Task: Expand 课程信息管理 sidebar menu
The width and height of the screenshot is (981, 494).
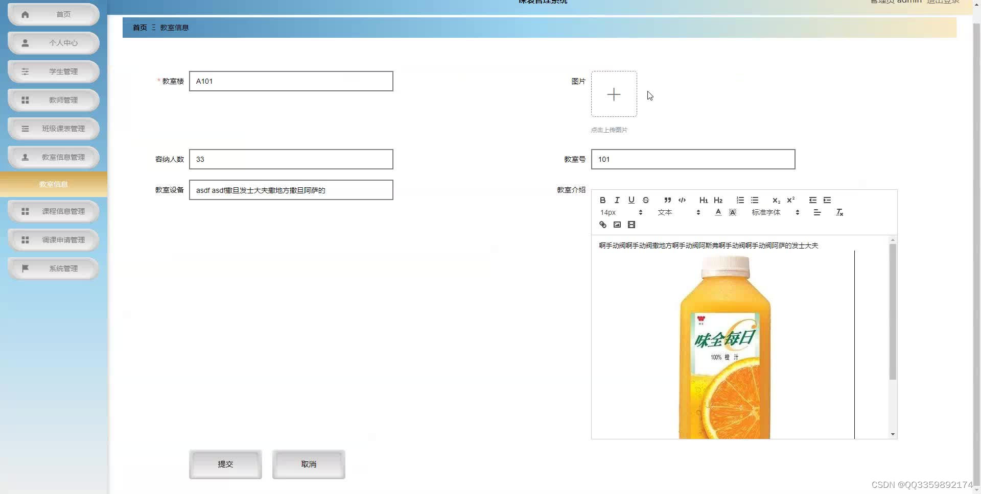Action: coord(54,211)
